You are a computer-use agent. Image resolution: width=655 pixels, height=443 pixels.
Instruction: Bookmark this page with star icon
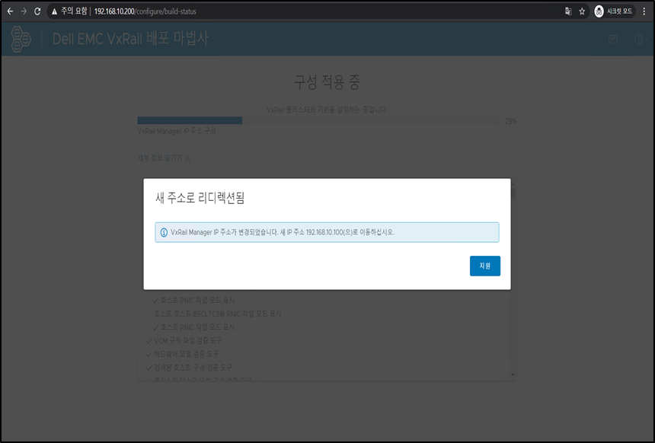(582, 11)
